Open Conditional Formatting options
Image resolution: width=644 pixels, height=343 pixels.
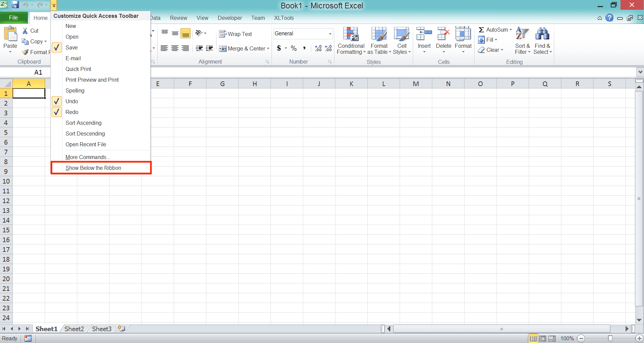click(x=351, y=40)
